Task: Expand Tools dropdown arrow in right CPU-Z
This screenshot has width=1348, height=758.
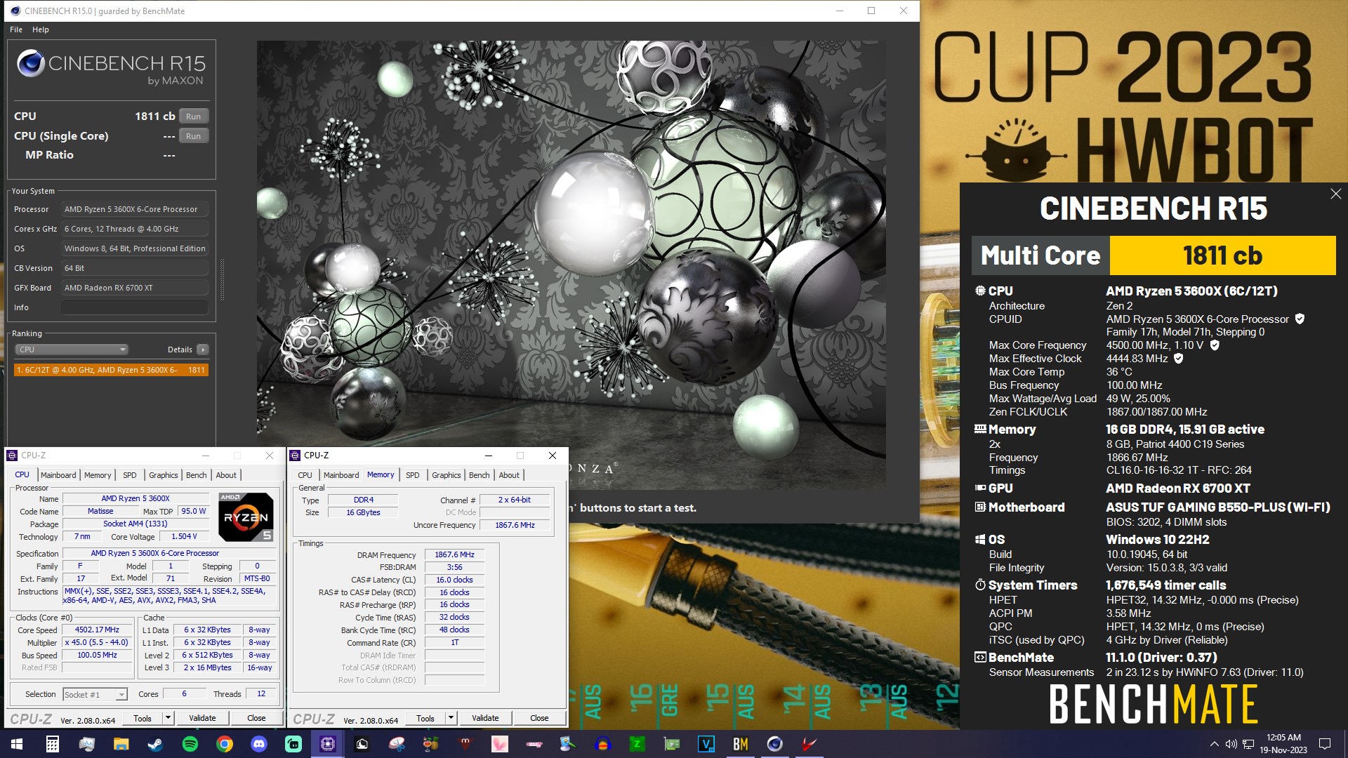Action: click(x=451, y=718)
